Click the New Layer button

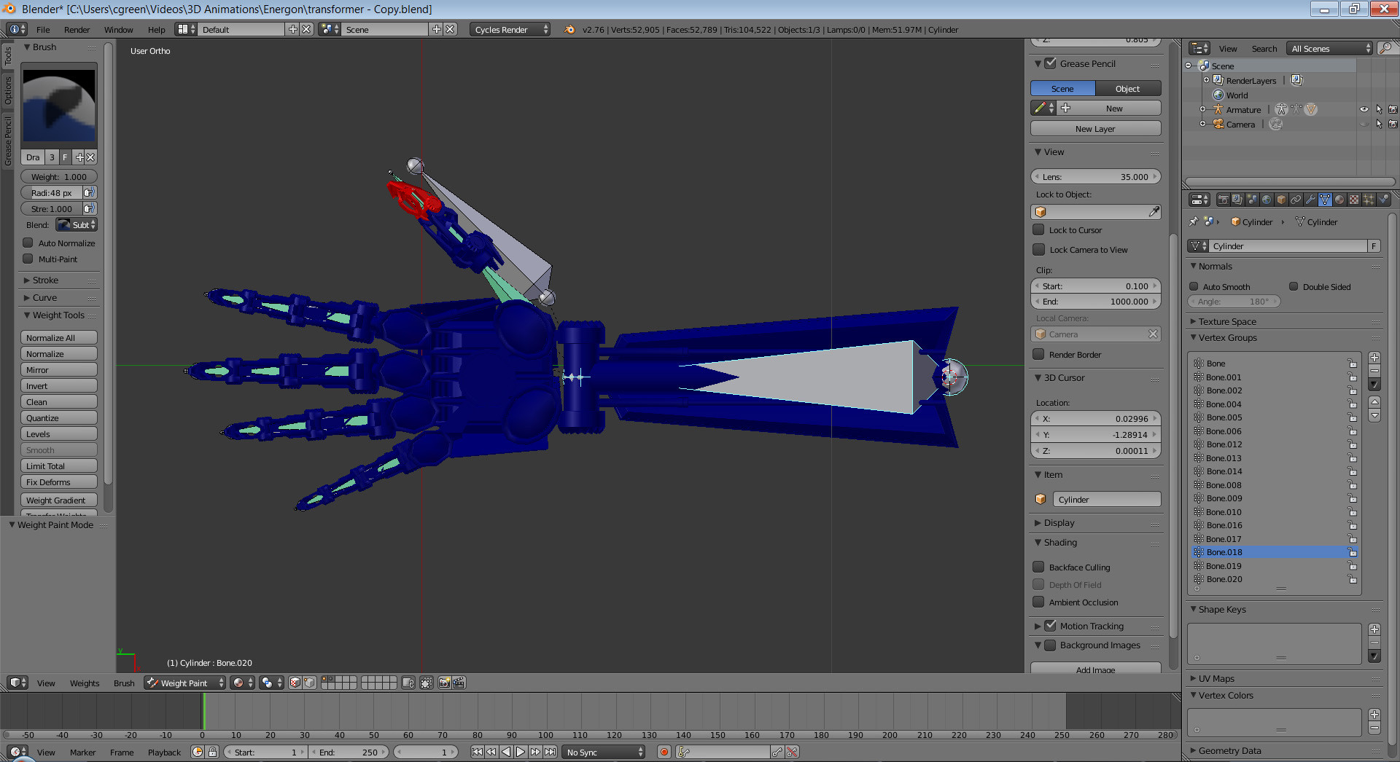coord(1095,128)
